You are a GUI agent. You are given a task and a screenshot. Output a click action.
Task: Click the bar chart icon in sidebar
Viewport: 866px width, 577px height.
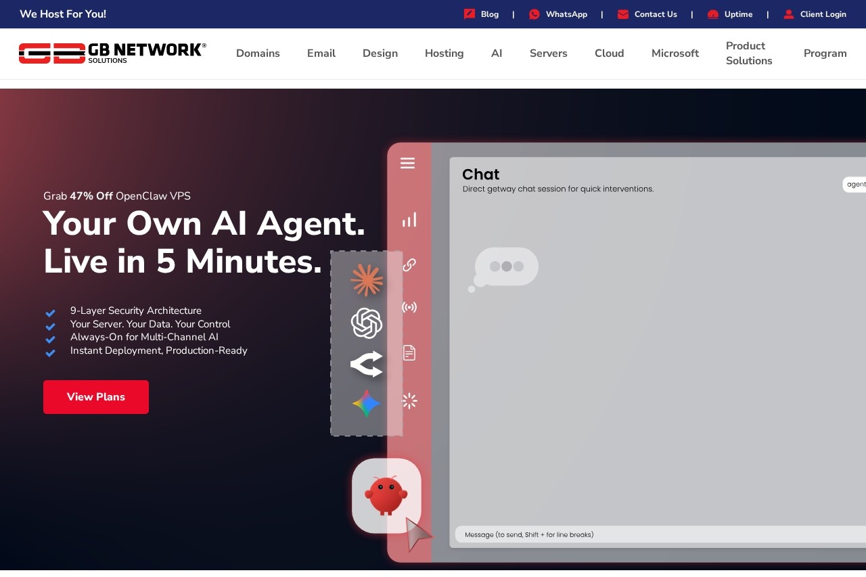coord(409,220)
